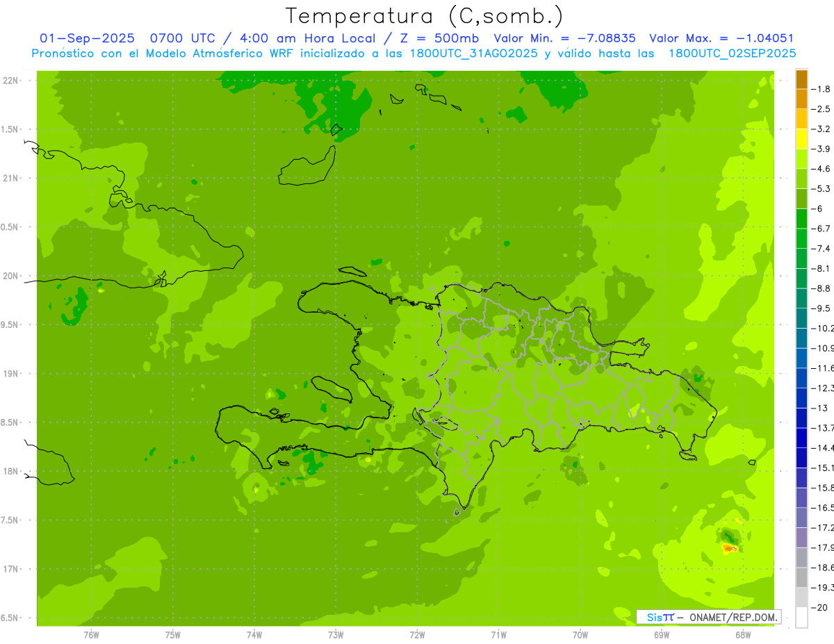Screen dimensions: 834x644
Task: Click the '-4.6' colorbar value
Action: click(821, 169)
